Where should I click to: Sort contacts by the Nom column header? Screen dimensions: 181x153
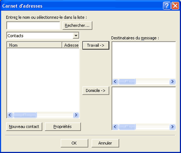pos(34,45)
